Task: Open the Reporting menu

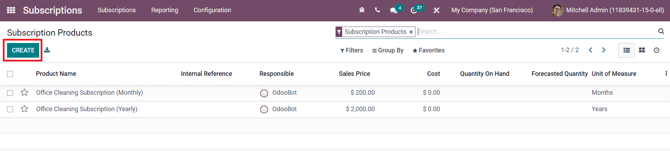Action: tap(165, 10)
